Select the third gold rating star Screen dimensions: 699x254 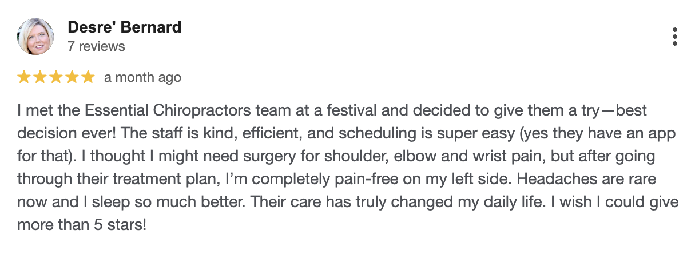pos(56,77)
